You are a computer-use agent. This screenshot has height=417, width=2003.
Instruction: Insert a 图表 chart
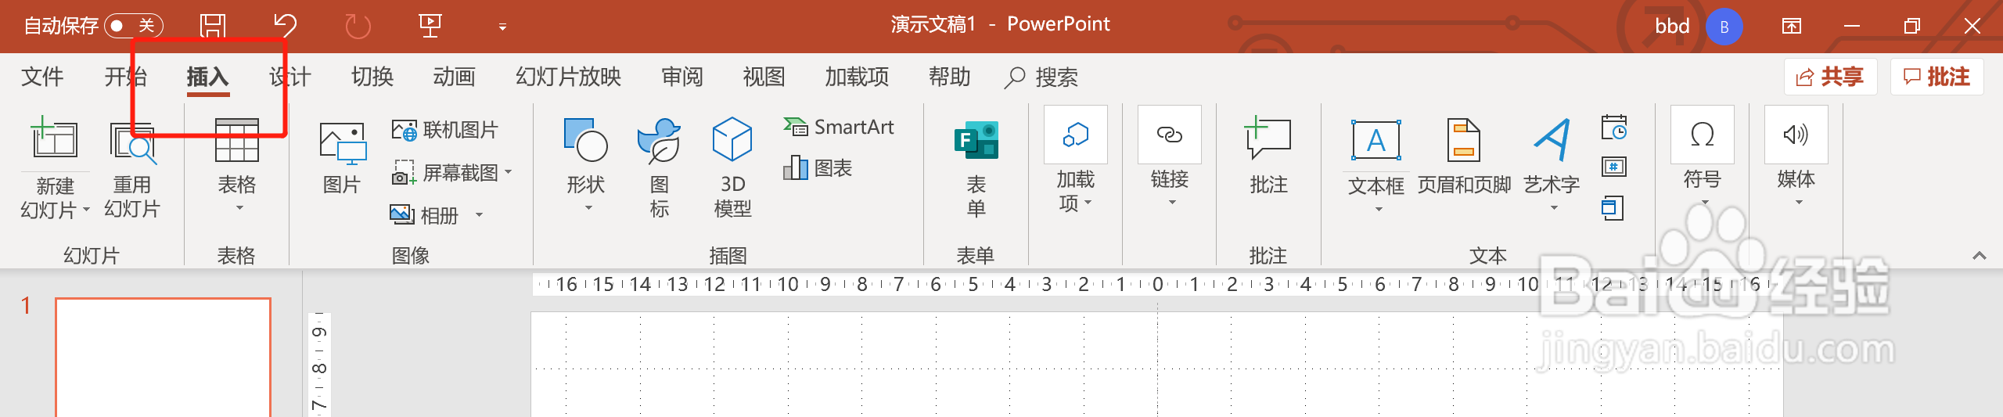817,167
